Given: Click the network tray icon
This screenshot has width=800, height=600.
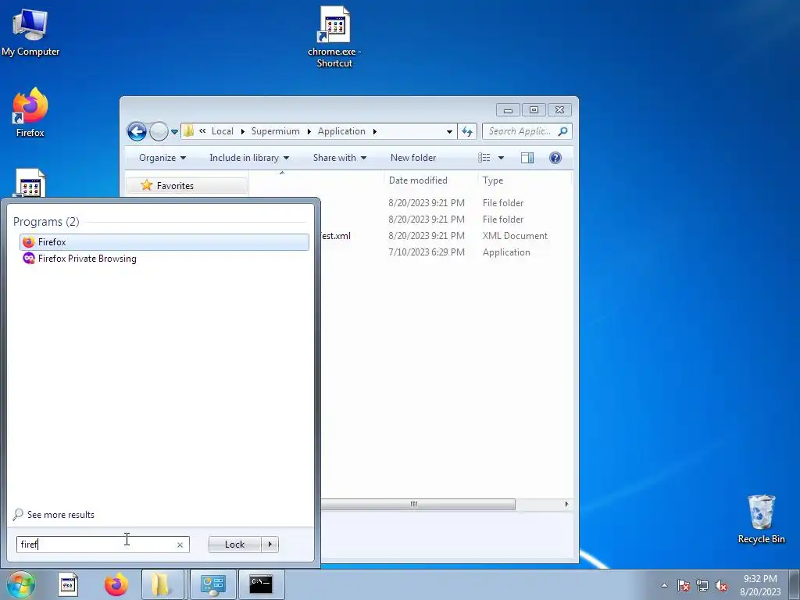Looking at the screenshot, I should (702, 585).
